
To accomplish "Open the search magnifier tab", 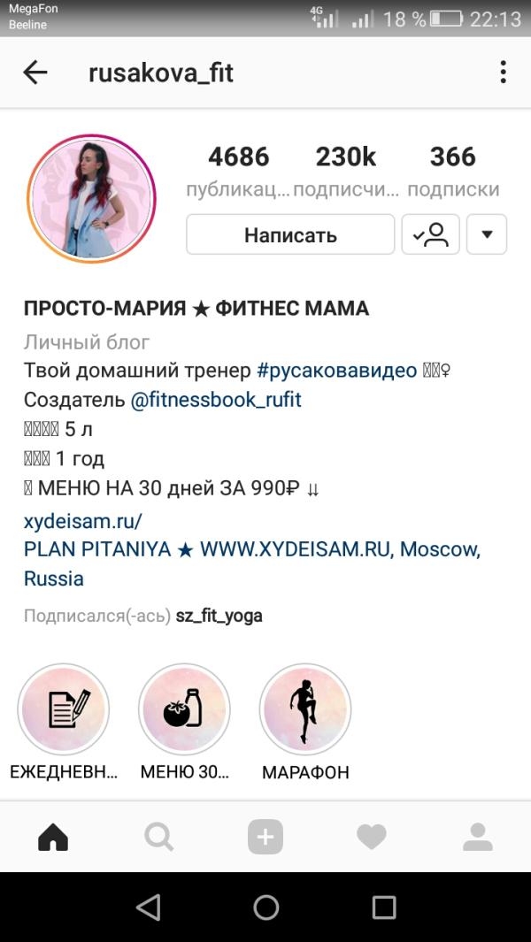I will [158, 837].
